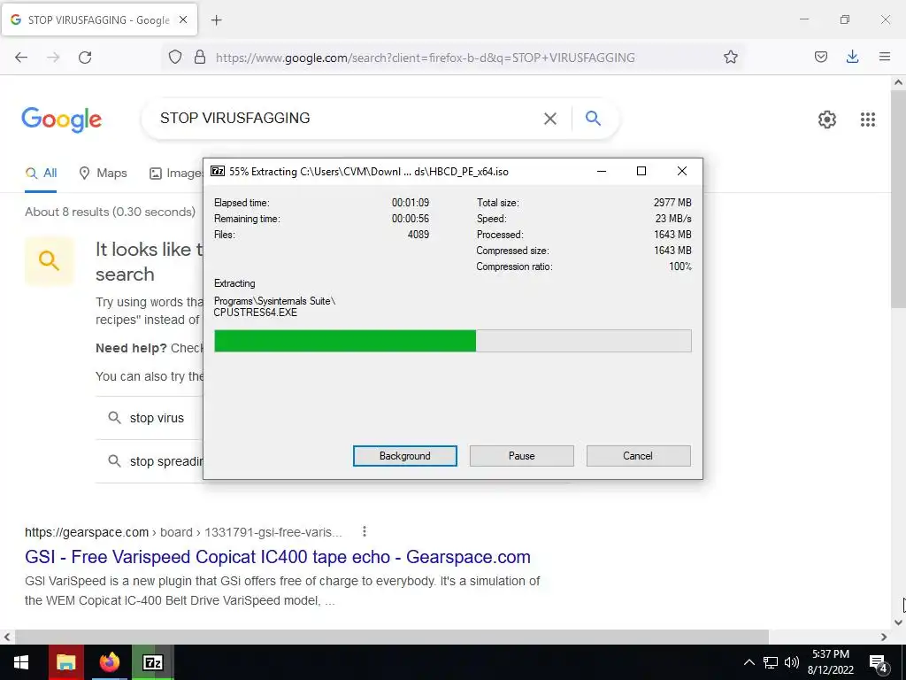
Task: Open network status tray icon
Action: pos(771,662)
